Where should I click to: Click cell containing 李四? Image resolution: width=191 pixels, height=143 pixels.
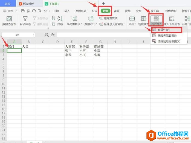72,55
